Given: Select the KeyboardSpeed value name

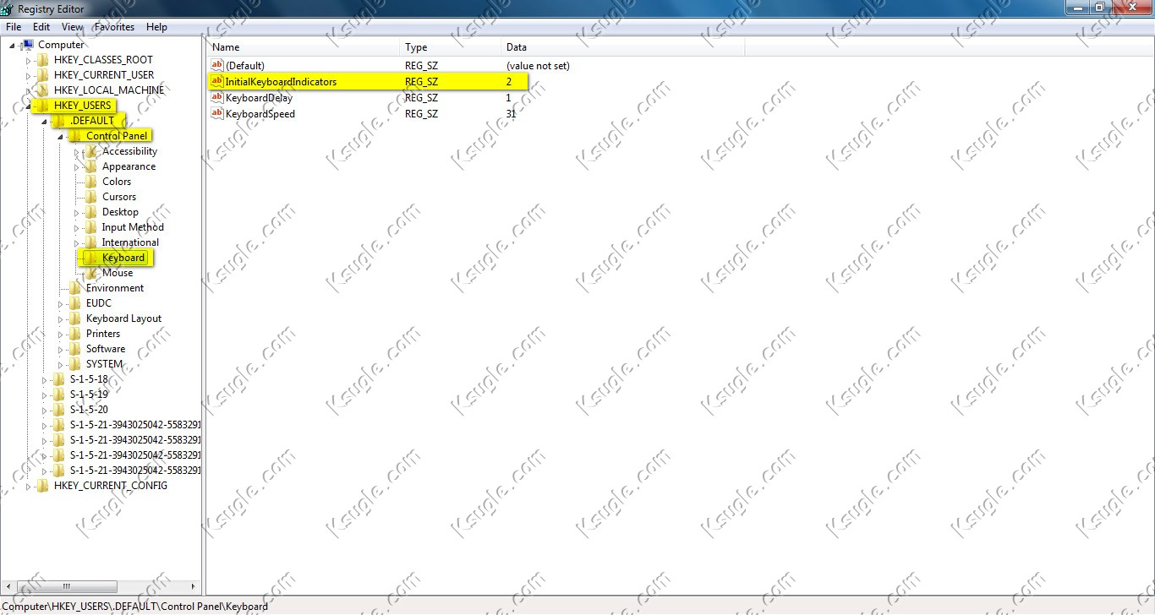Looking at the screenshot, I should 260,113.
